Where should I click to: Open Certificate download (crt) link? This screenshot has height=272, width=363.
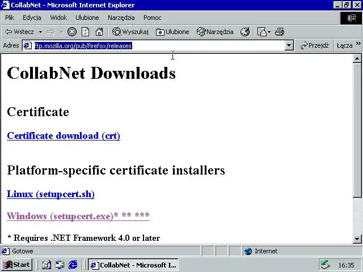(64, 136)
